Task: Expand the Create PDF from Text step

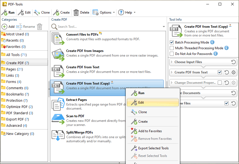Action: [172, 72]
